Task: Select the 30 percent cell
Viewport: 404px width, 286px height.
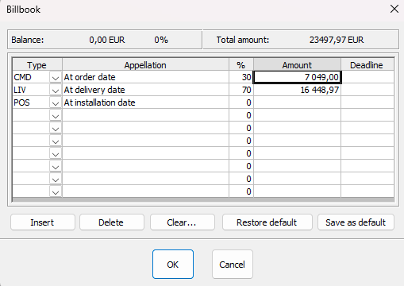Action: coord(241,77)
